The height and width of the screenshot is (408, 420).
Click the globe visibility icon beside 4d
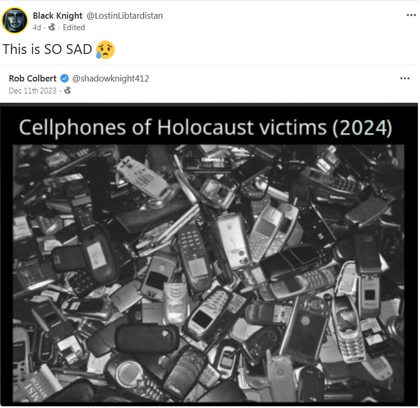pyautogui.click(x=52, y=27)
